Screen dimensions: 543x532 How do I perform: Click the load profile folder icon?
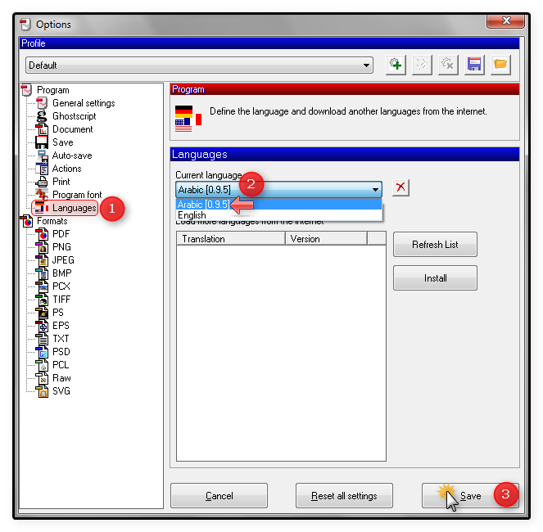500,65
